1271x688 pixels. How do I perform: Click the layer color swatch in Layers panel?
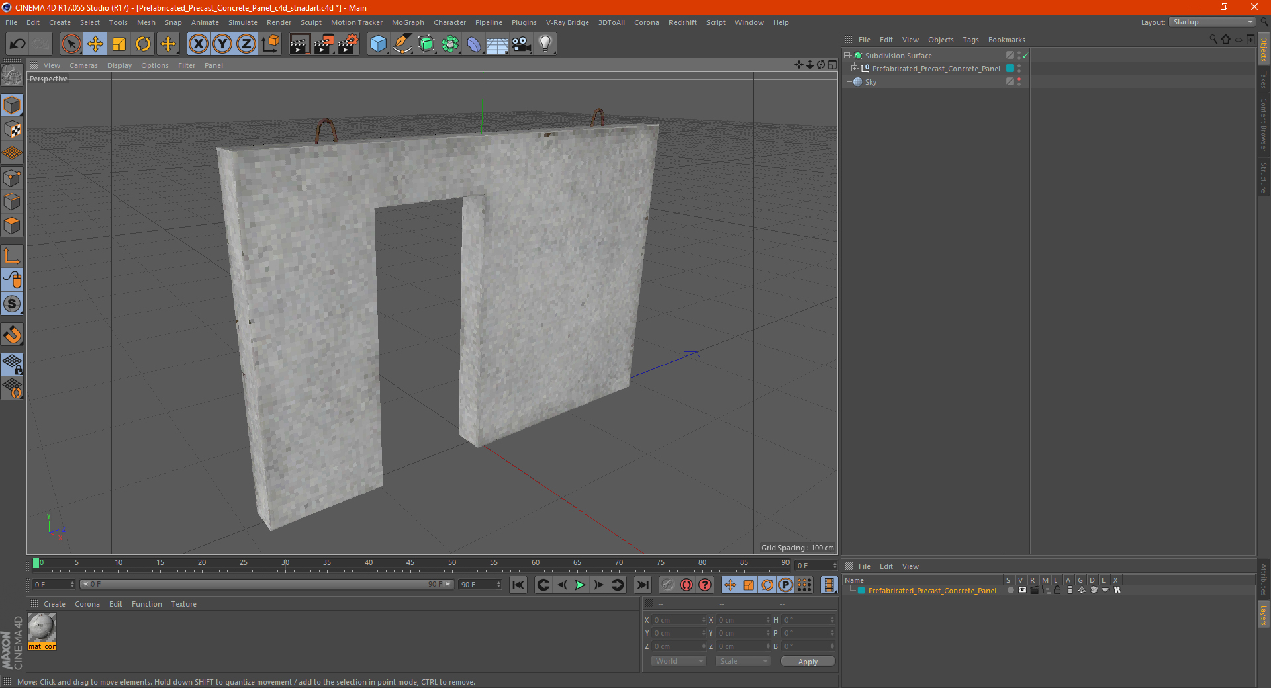pyautogui.click(x=861, y=591)
